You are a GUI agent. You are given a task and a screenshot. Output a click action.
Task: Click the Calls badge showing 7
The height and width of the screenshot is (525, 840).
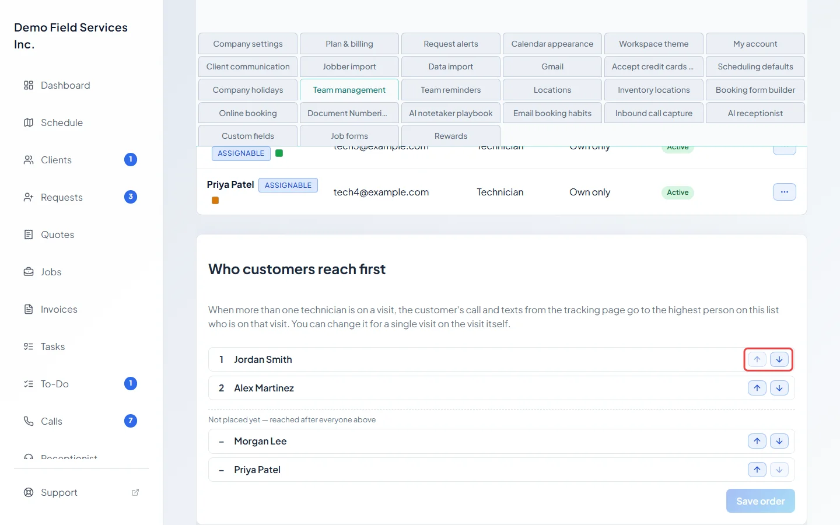point(131,421)
